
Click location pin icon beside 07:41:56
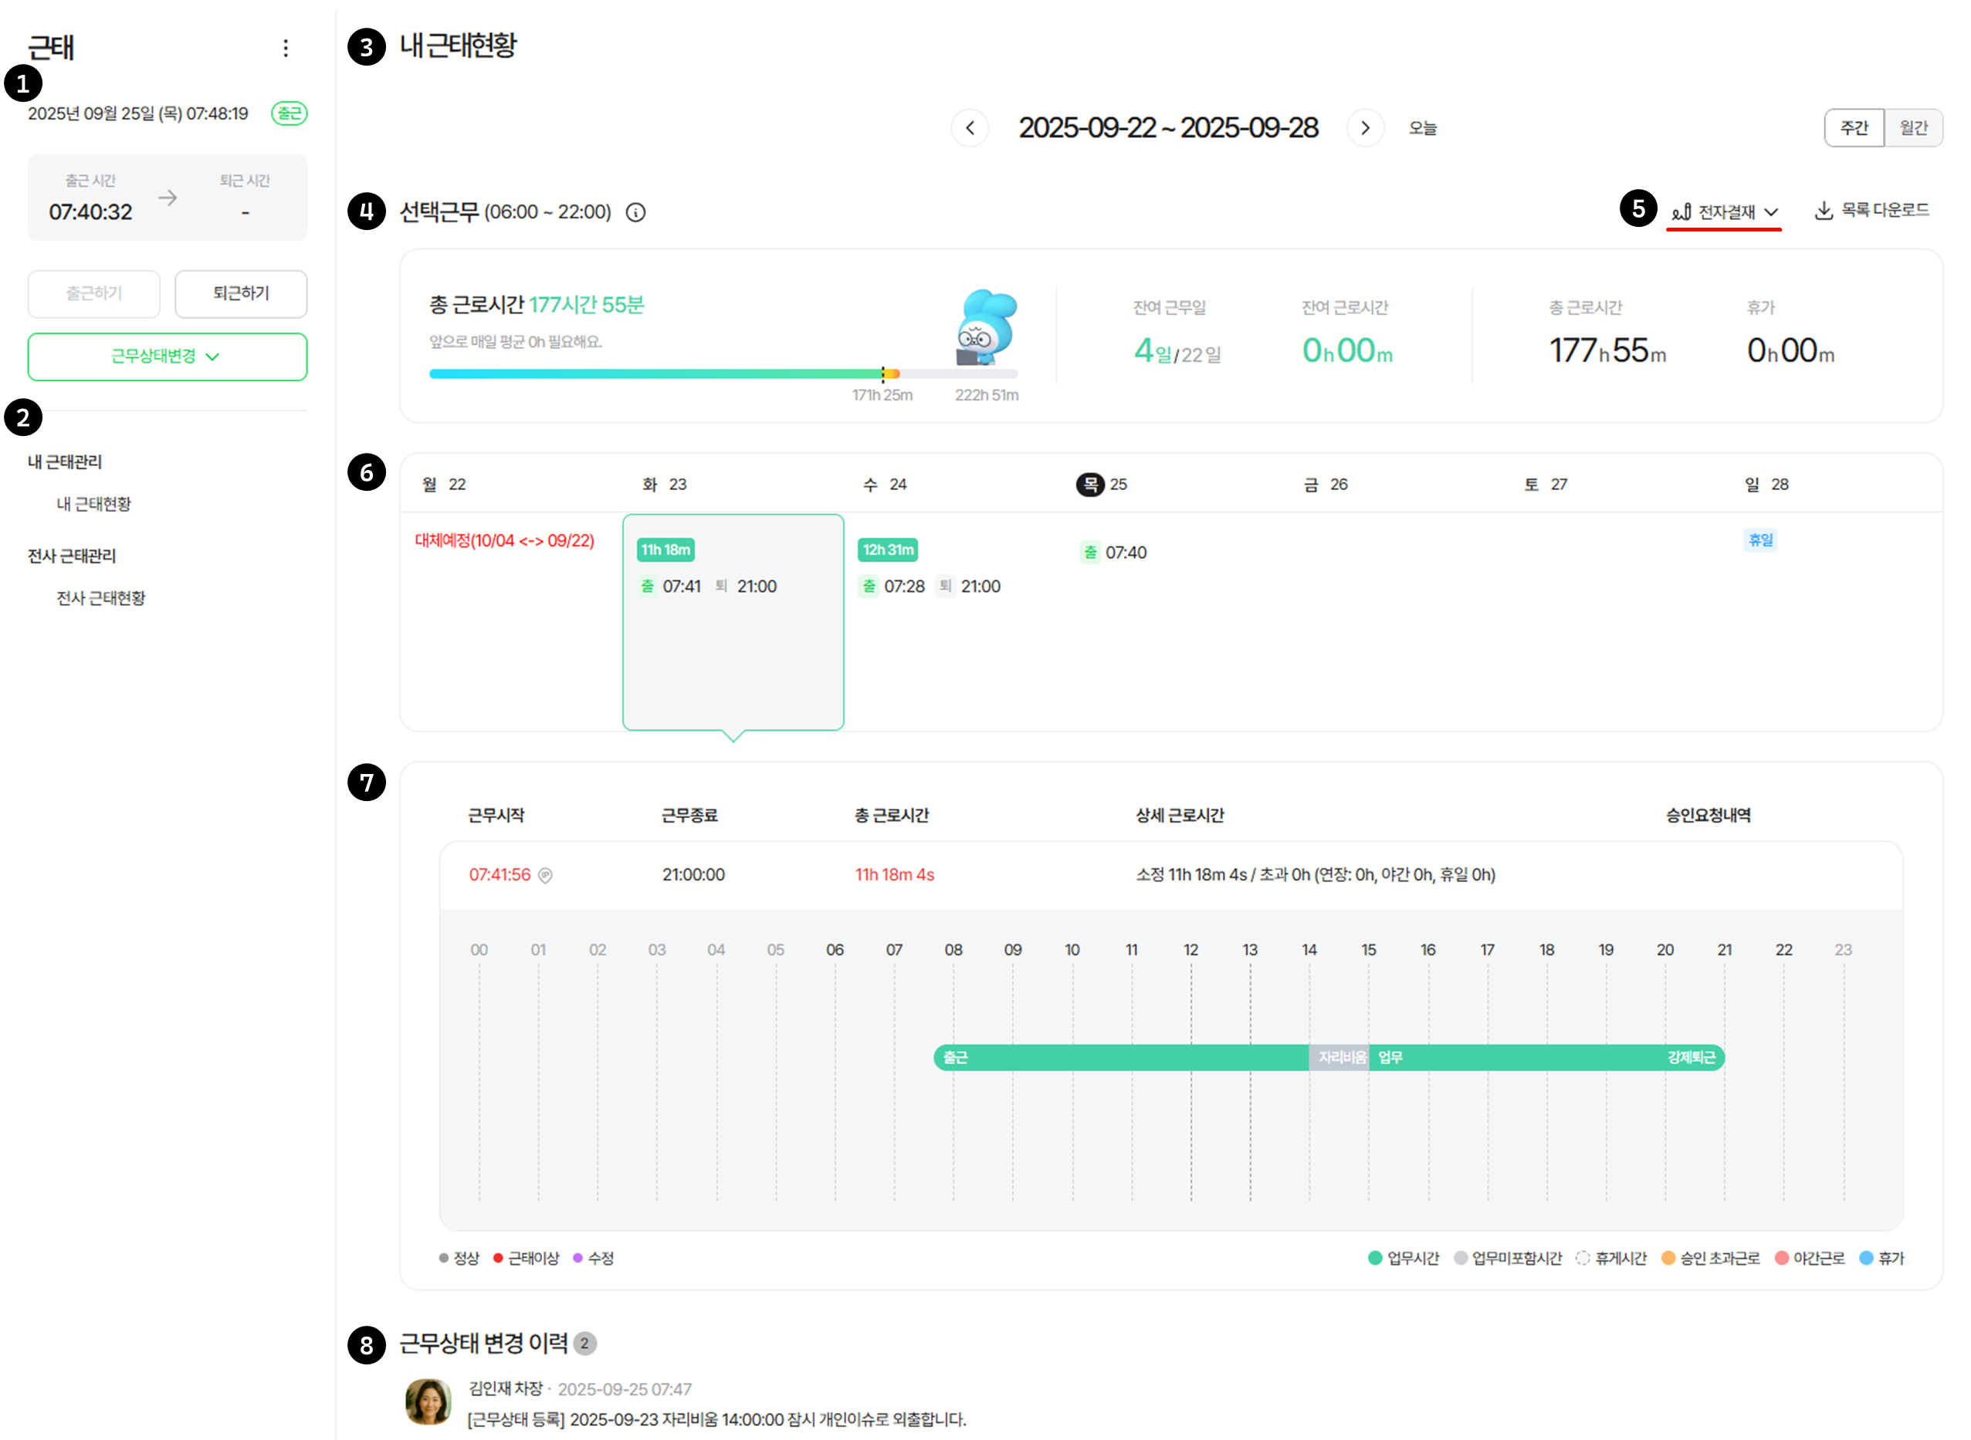coord(545,875)
